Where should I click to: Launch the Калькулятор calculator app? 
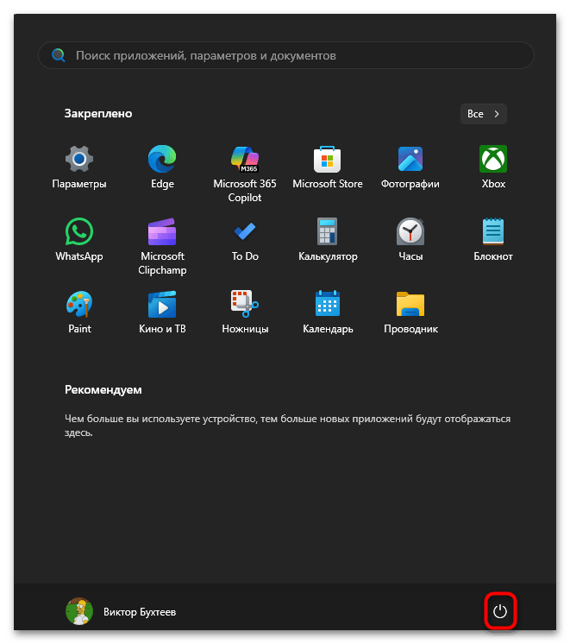(328, 239)
